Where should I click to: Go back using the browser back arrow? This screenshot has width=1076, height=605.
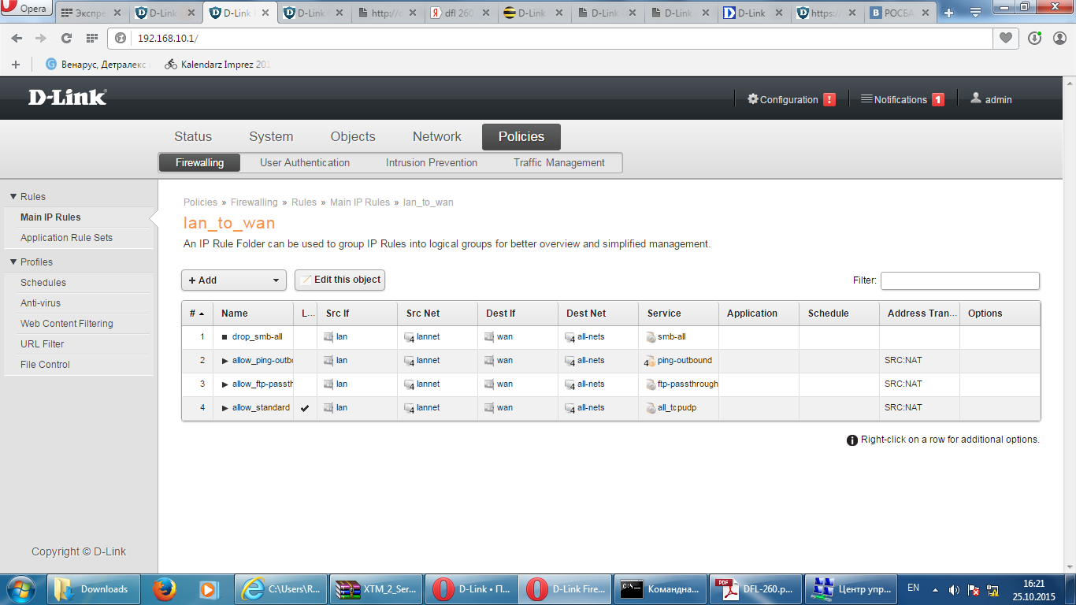pyautogui.click(x=17, y=38)
